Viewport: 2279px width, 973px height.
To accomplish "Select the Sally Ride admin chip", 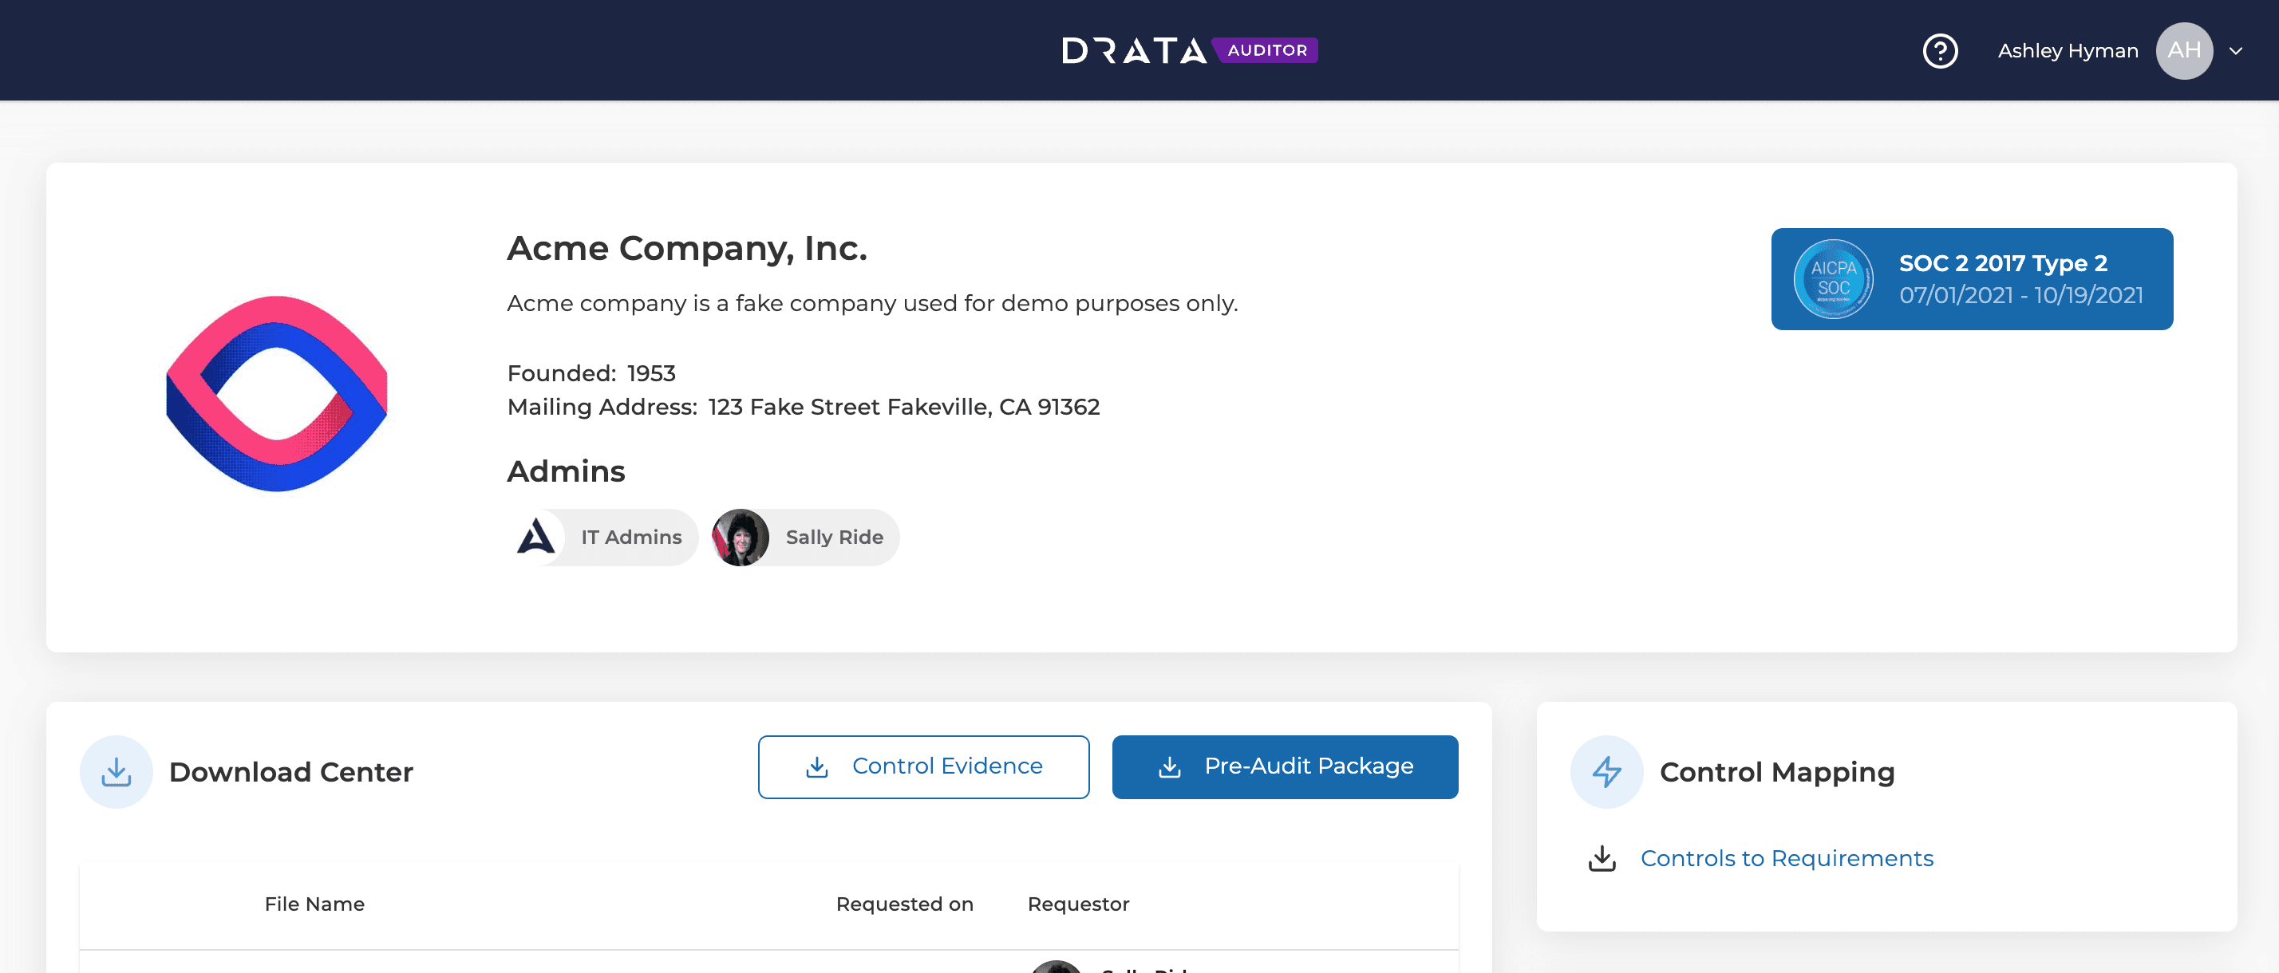I will pos(805,537).
